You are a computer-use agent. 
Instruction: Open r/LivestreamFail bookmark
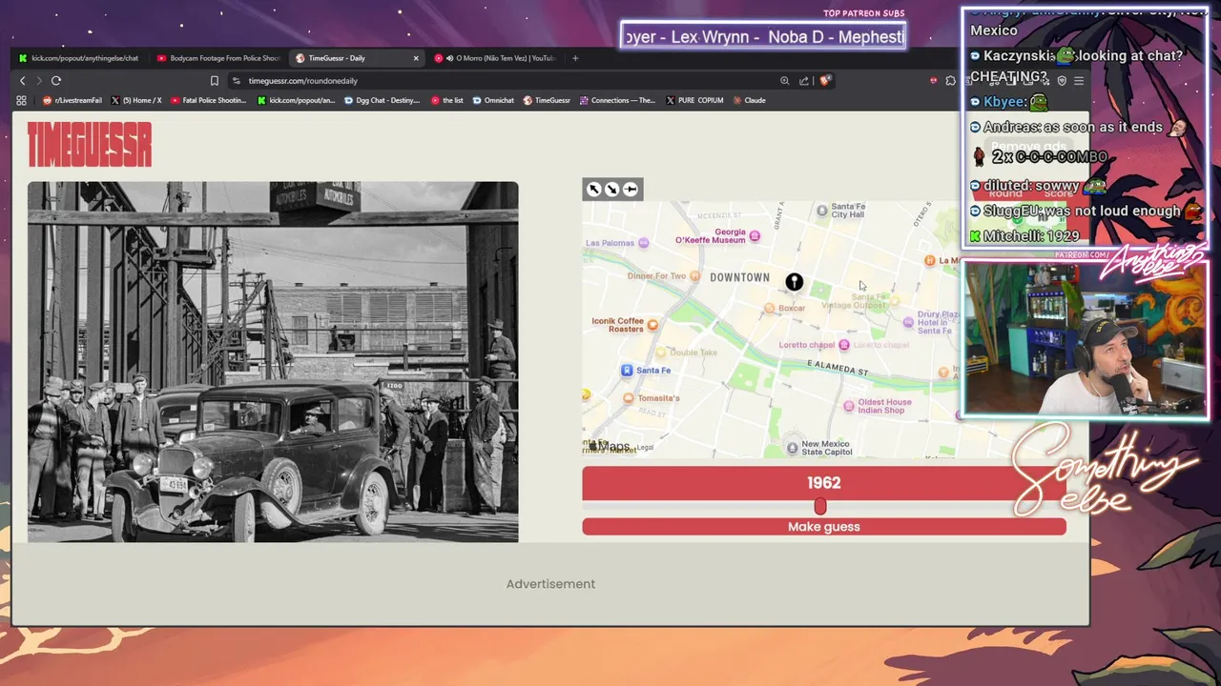tap(72, 100)
